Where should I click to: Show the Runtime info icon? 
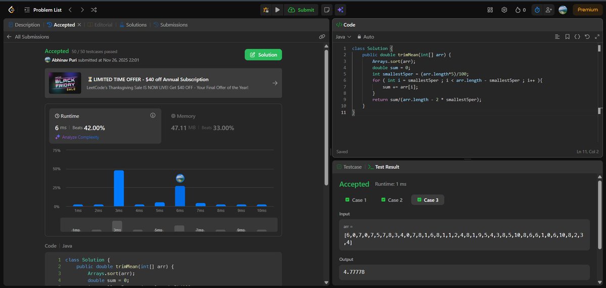pyautogui.click(x=153, y=115)
